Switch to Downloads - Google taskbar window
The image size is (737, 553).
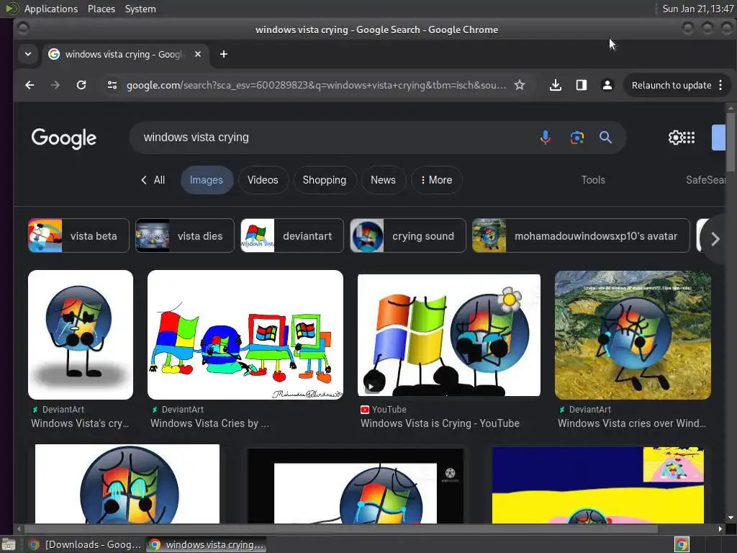click(x=86, y=544)
